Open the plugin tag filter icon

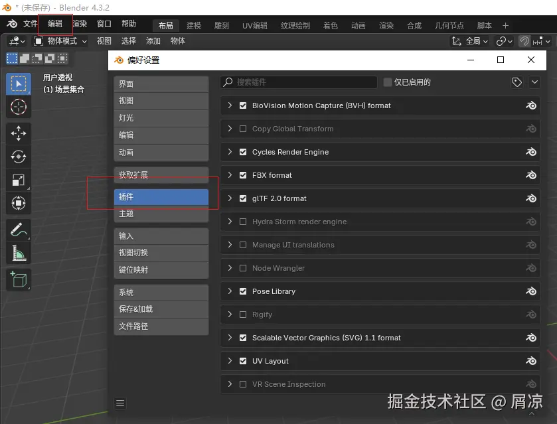[517, 82]
